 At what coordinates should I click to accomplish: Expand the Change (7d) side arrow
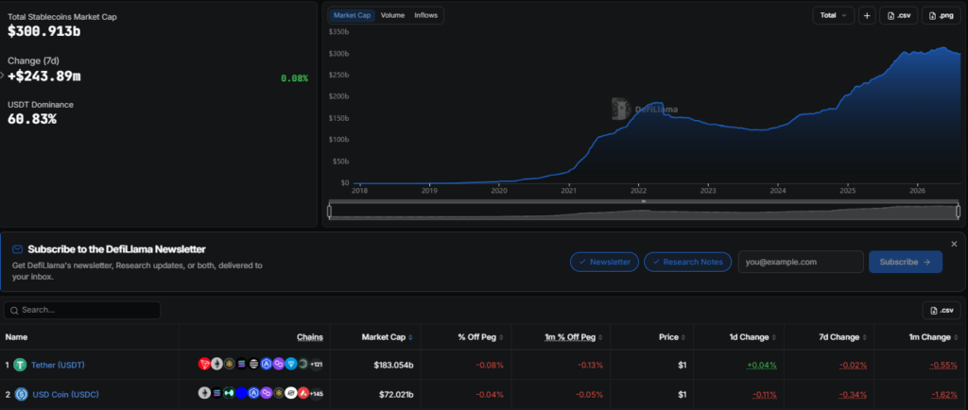3,76
